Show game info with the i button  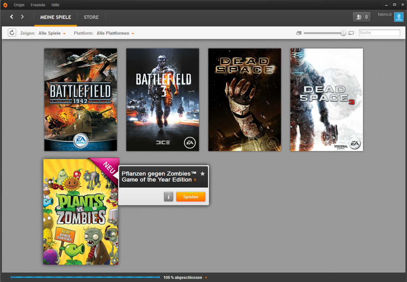(169, 197)
